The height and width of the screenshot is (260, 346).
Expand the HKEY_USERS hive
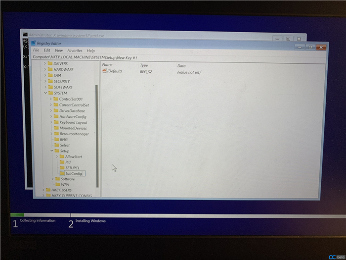tap(43, 190)
